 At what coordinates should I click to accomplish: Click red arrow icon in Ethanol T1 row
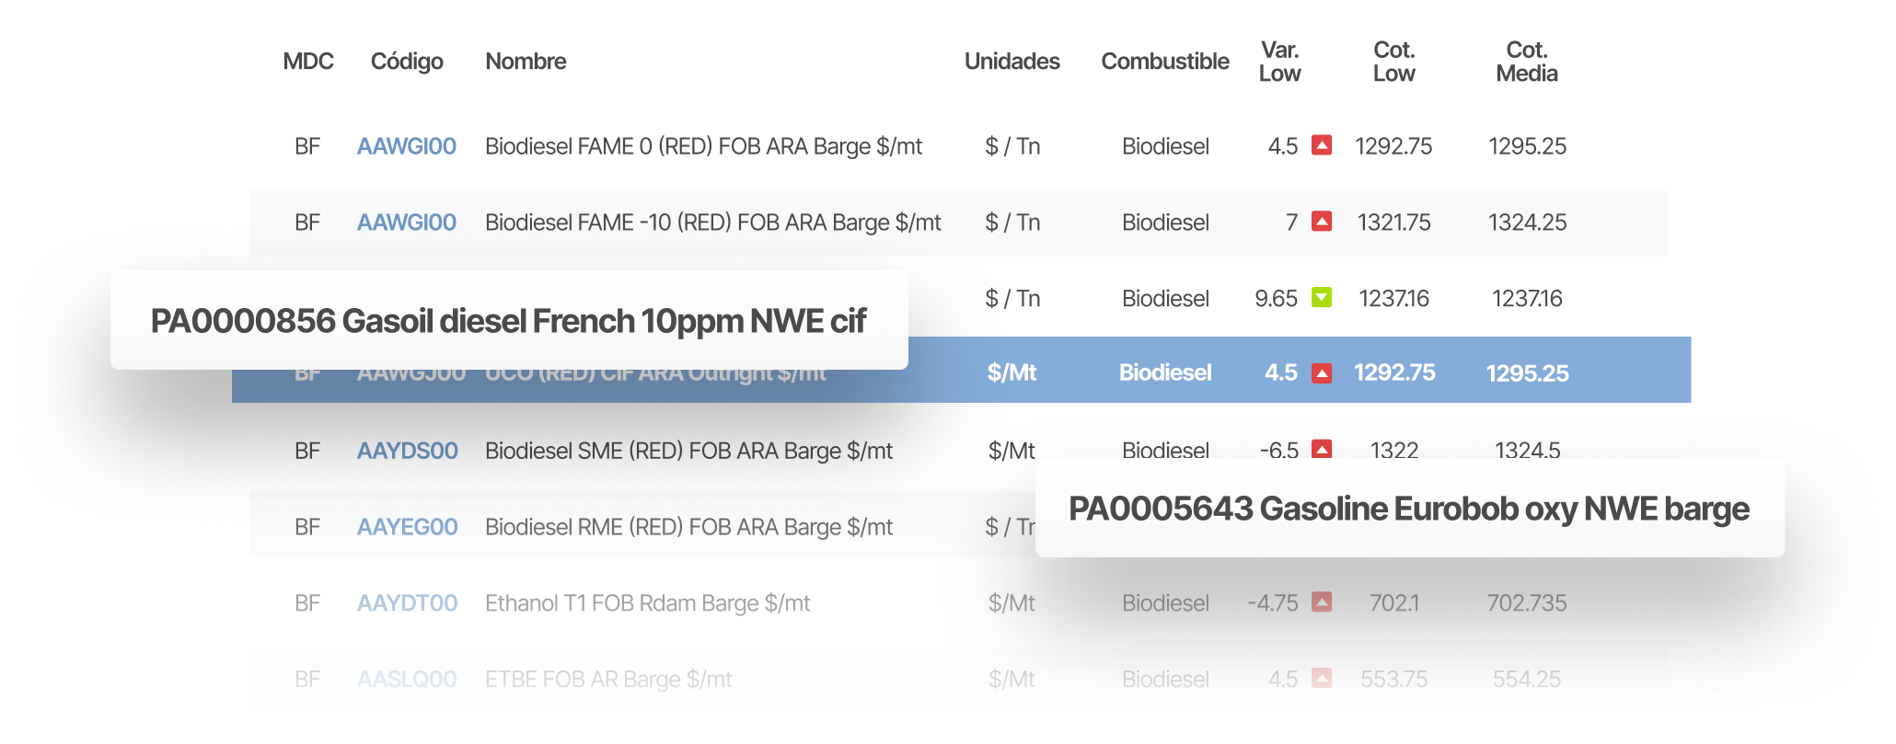tap(1322, 602)
